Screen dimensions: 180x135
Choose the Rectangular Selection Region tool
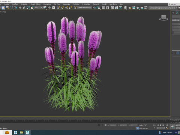click(x=11, y=8)
